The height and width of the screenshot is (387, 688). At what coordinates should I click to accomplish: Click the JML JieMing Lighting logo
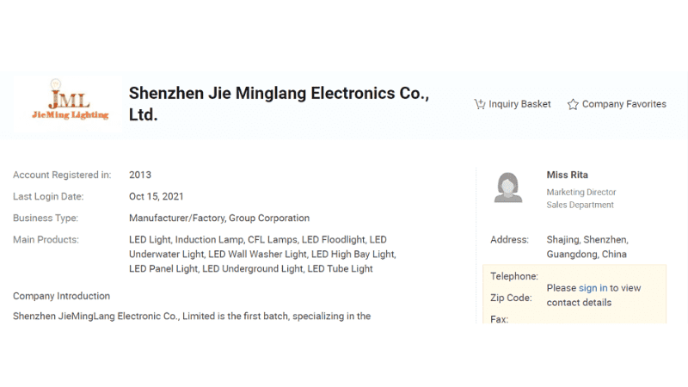66,103
